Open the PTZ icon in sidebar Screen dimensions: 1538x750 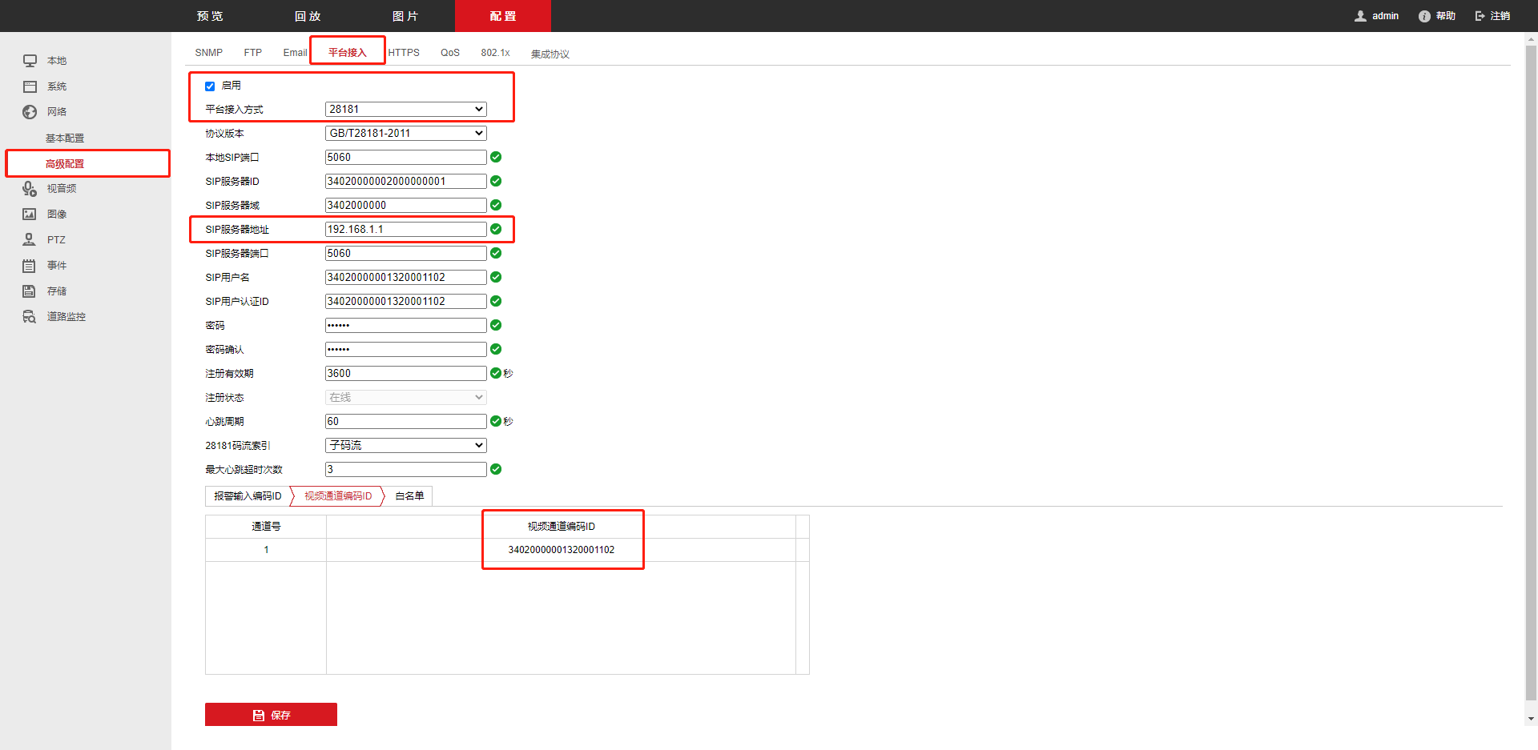pyautogui.click(x=30, y=239)
